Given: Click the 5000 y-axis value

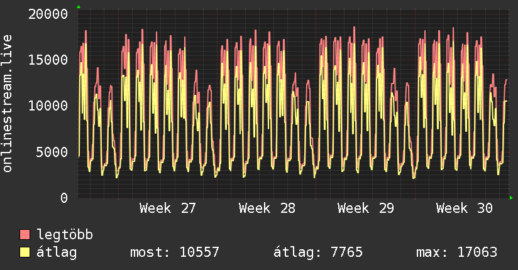Looking at the screenshot, I should coord(52,152).
